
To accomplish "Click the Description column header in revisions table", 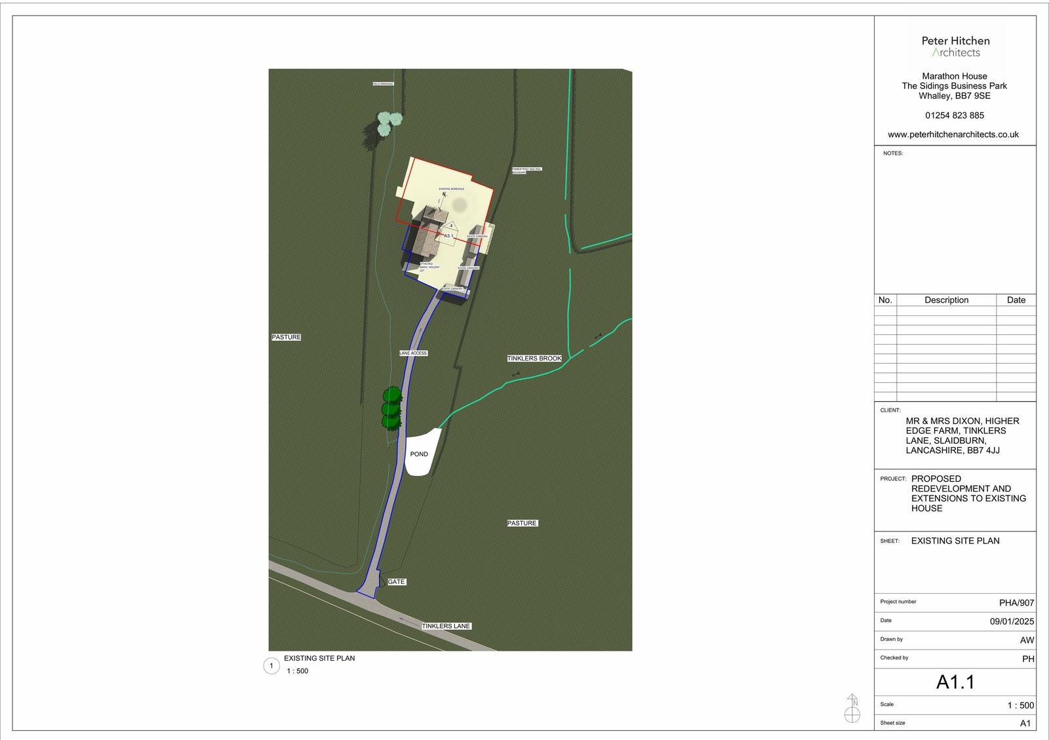I will pos(946,300).
